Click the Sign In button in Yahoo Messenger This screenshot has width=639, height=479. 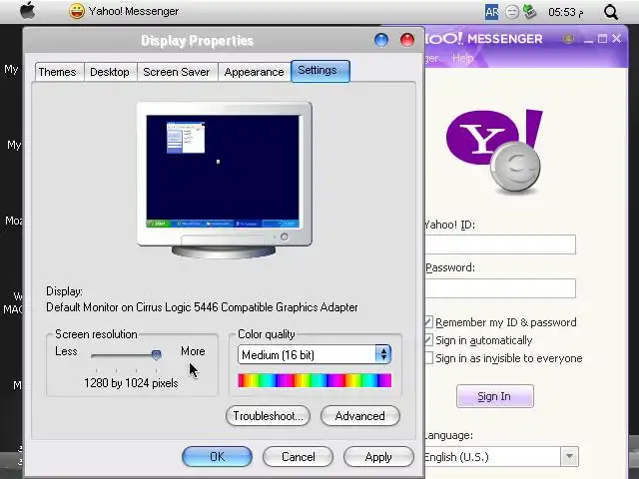click(495, 396)
